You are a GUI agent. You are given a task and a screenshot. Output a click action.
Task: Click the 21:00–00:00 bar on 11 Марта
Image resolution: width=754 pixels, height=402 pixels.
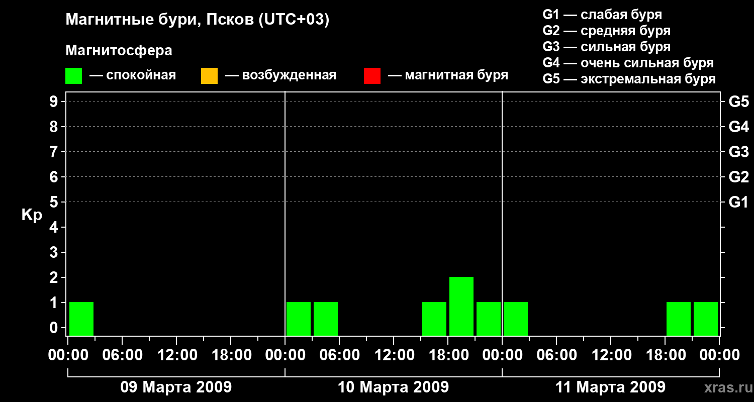point(706,319)
